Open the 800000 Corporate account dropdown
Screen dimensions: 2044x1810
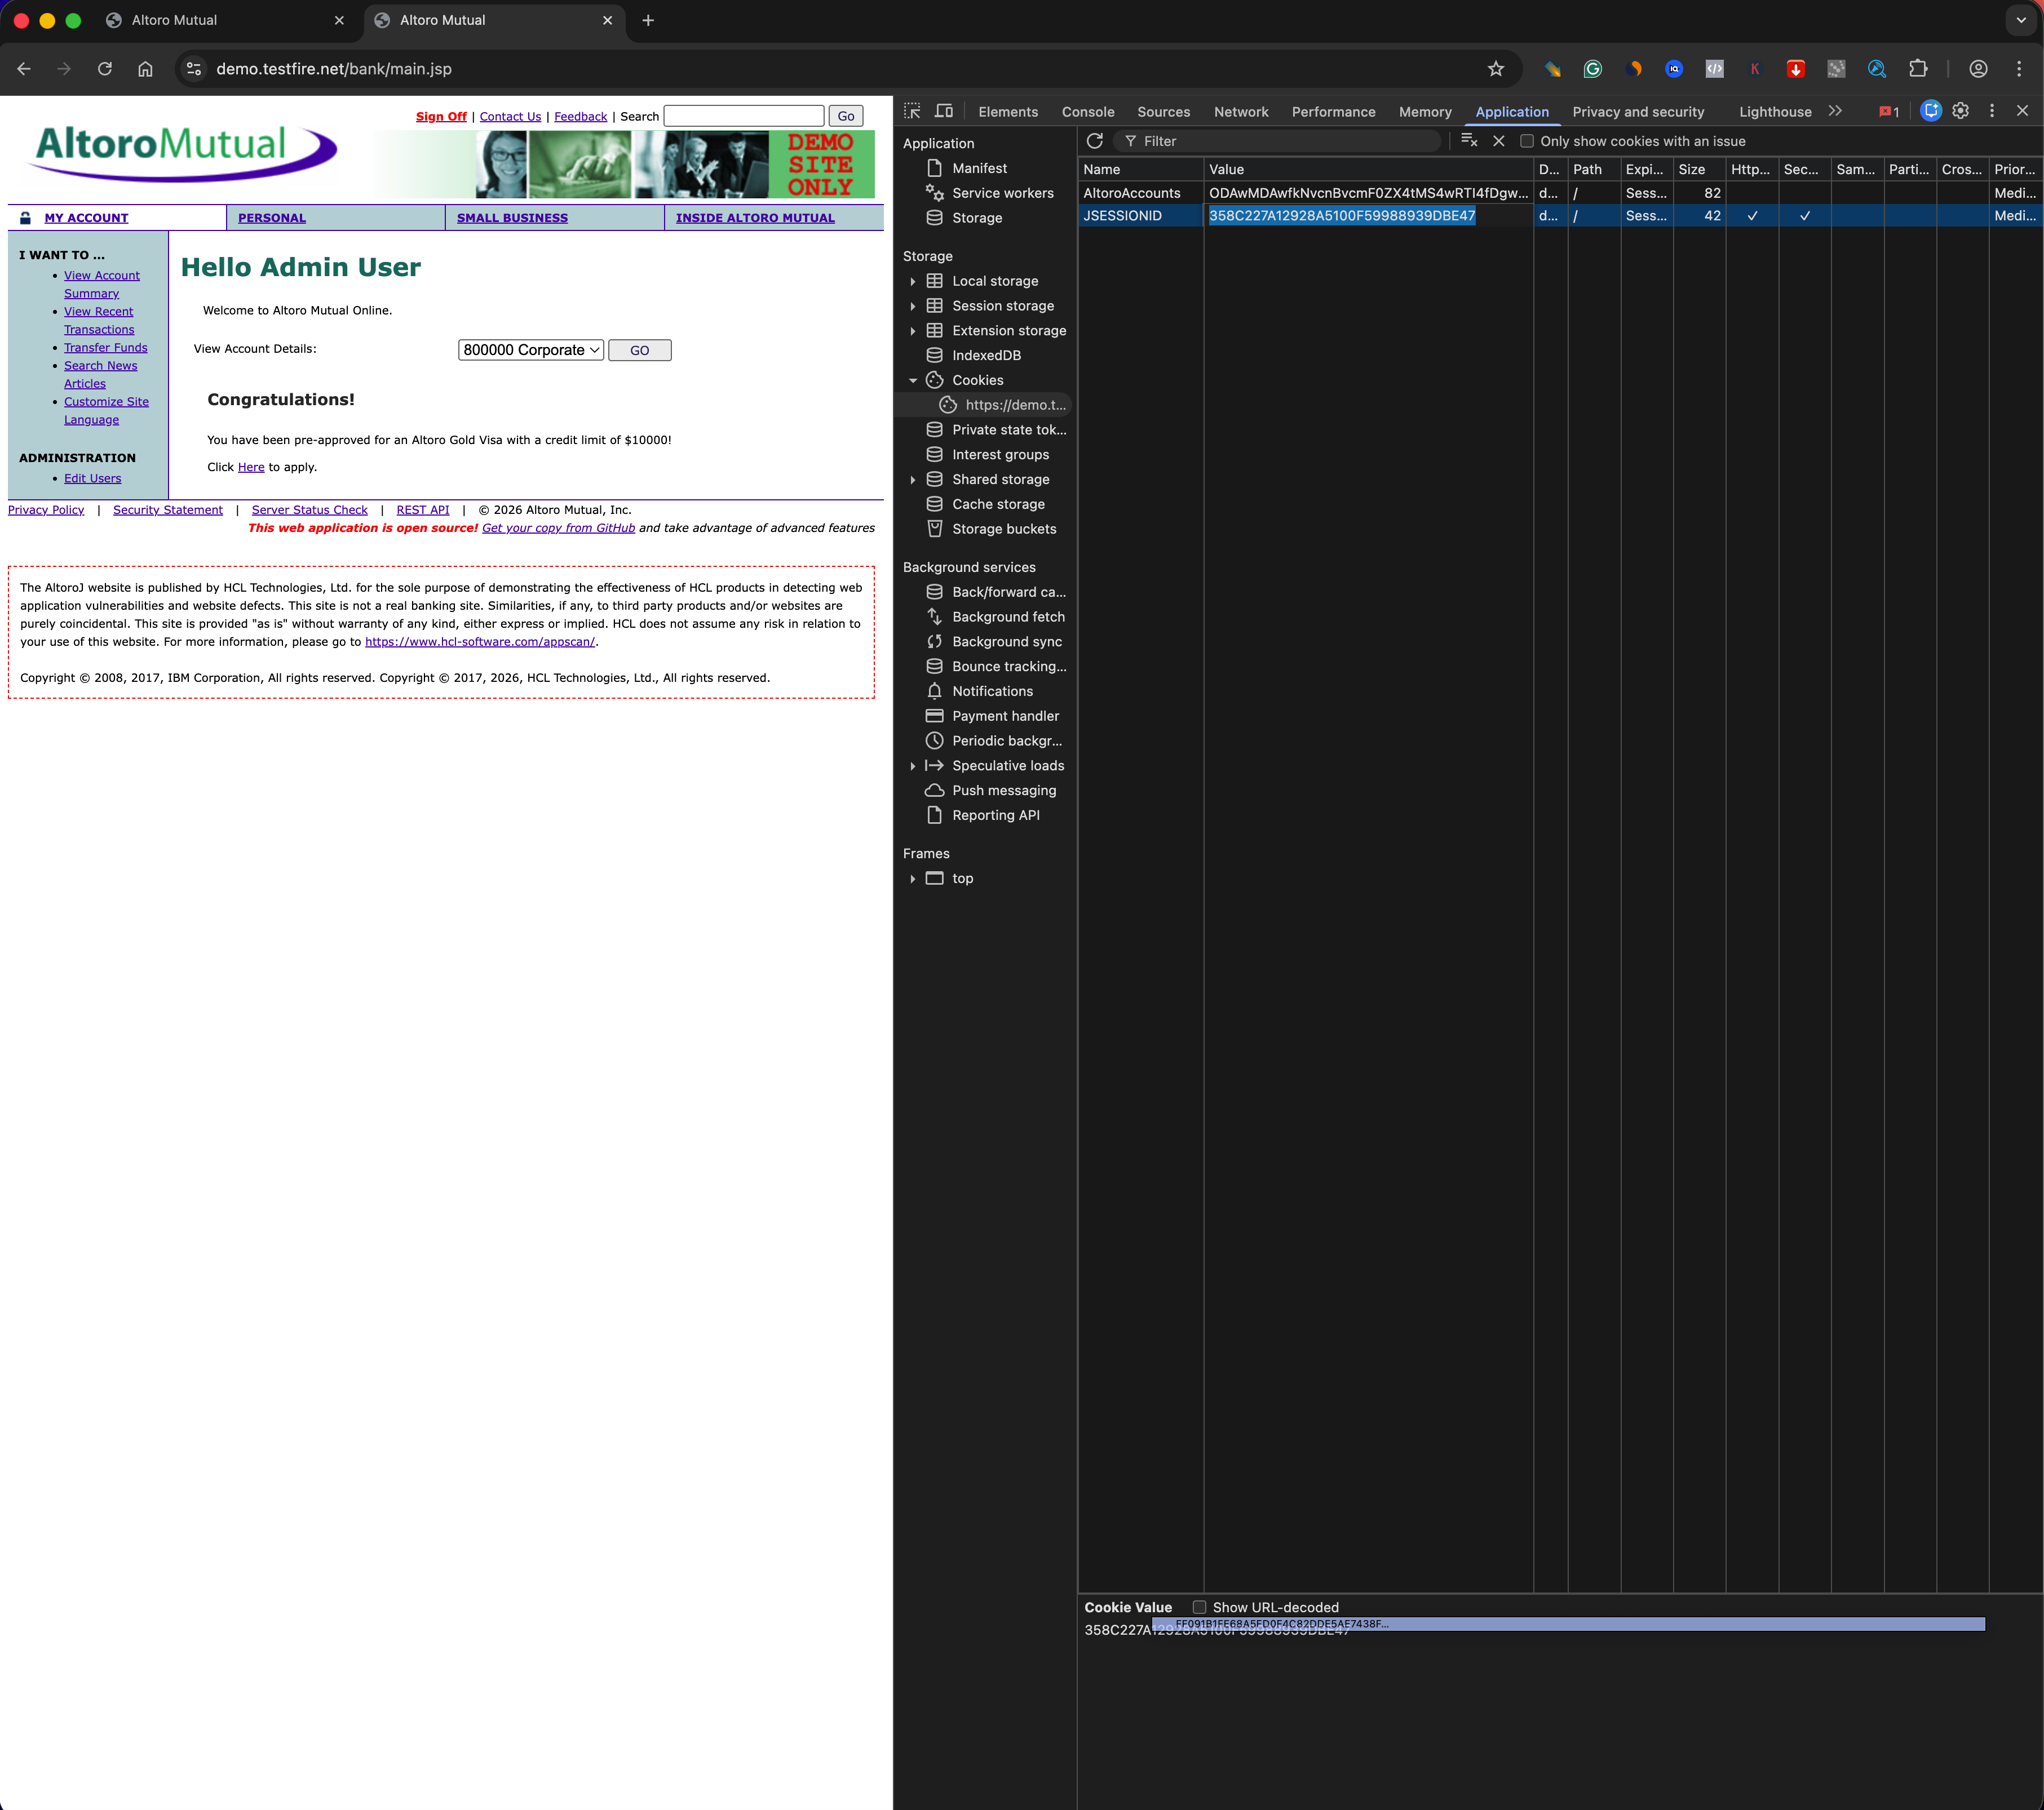click(531, 350)
